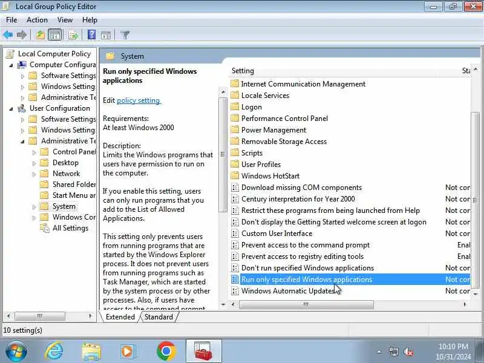Viewport: 484px width, 363px height.
Task: Open the File menu
Action: pyautogui.click(x=11, y=20)
